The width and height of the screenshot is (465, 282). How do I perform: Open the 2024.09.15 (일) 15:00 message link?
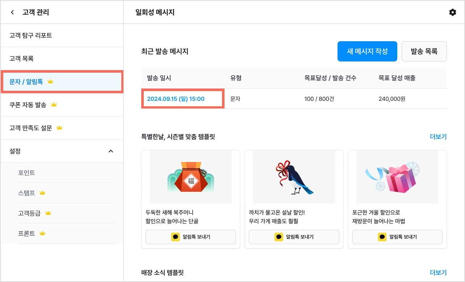[x=176, y=99]
